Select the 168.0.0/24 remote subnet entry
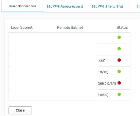 107,83
